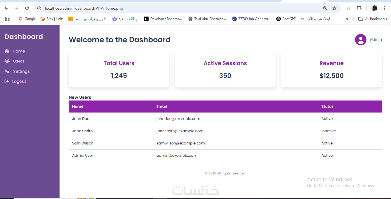
Task: Open the All Bookmarks folder
Action: point(372,19)
